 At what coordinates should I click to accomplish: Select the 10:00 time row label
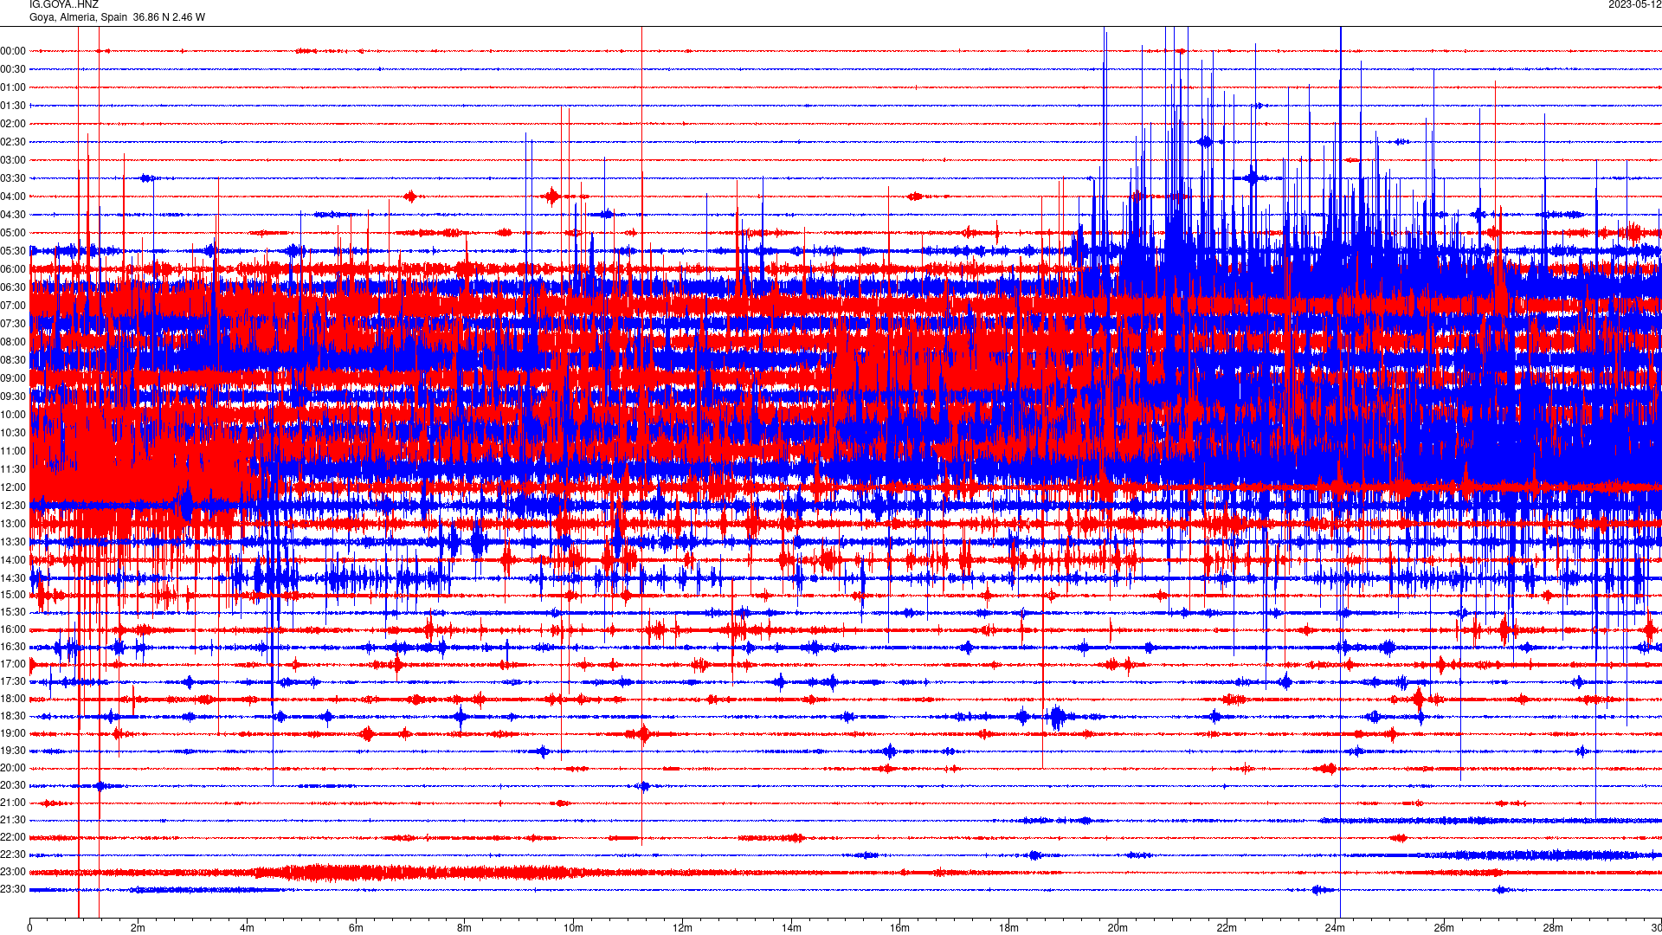coord(13,415)
